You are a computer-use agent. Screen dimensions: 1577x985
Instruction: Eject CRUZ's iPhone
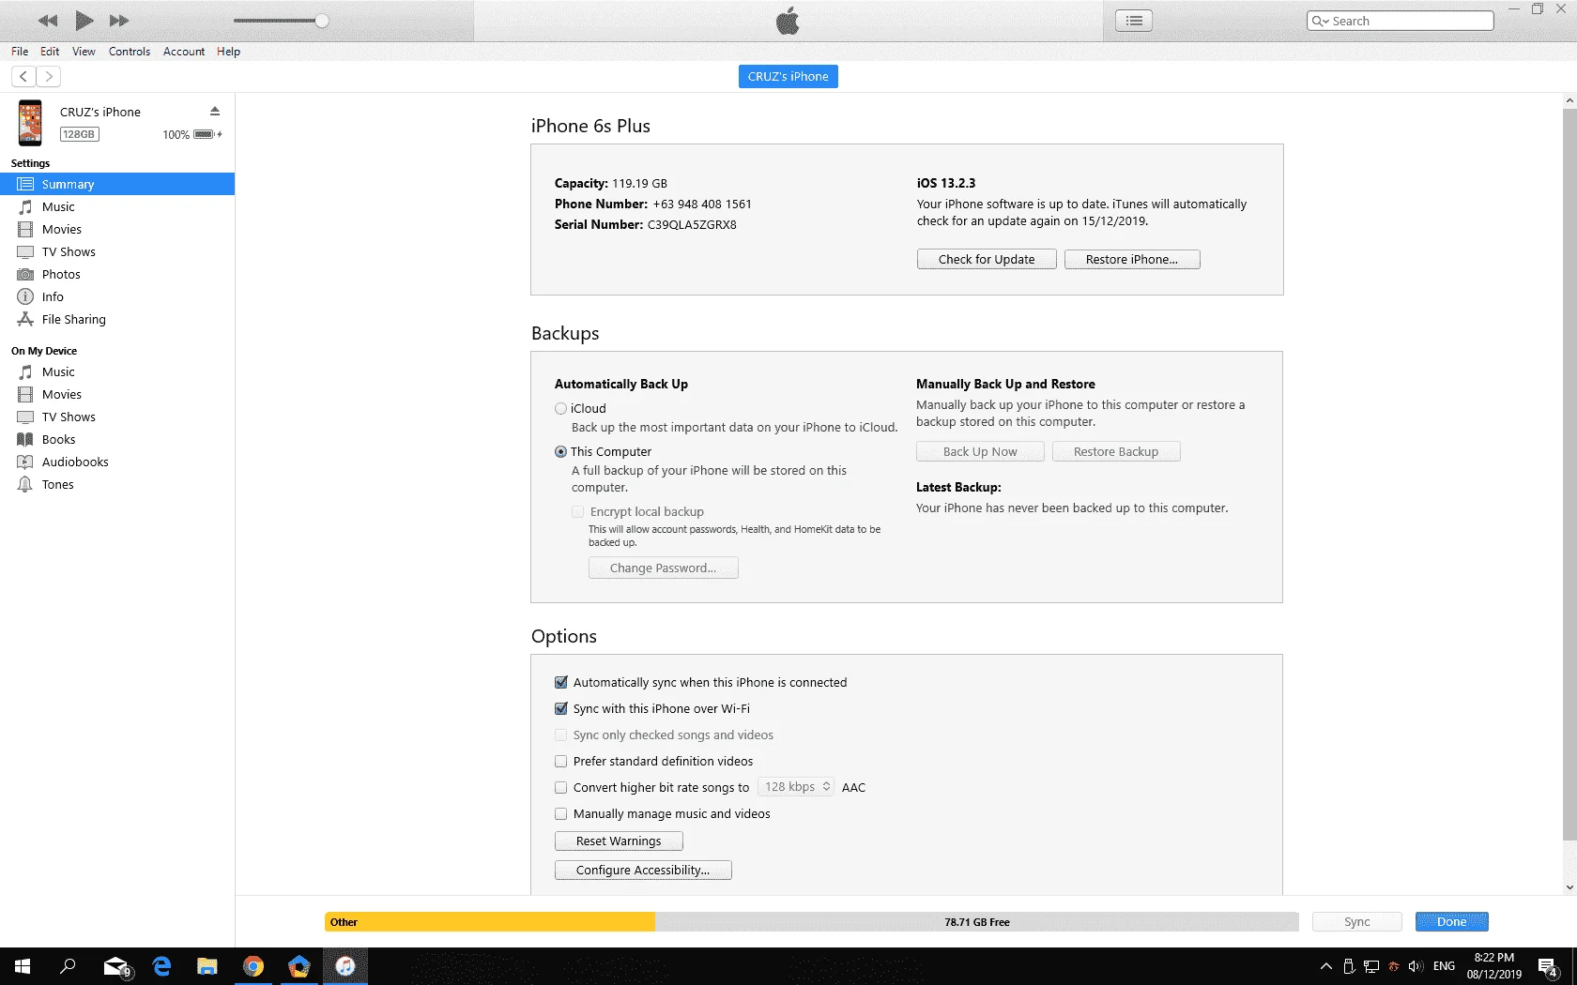coord(215,111)
